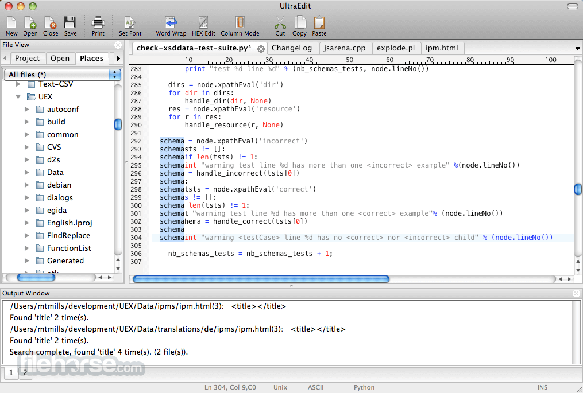Image resolution: width=583 pixels, height=393 pixels.
Task: Click the Open file toolbar icon
Action: point(30,26)
